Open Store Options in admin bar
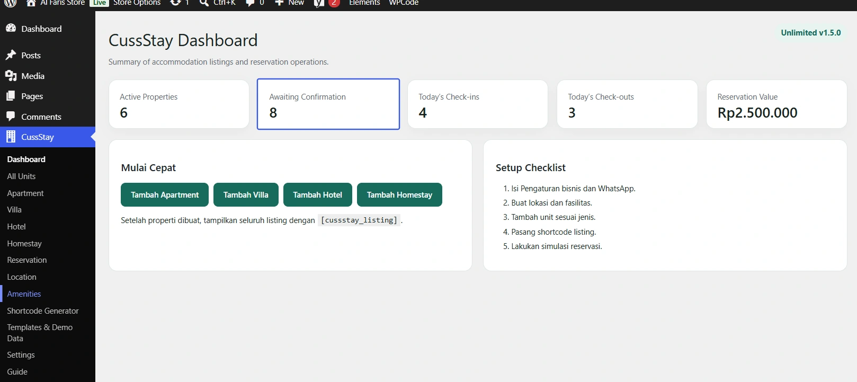Image resolution: width=857 pixels, height=382 pixels. tap(137, 3)
